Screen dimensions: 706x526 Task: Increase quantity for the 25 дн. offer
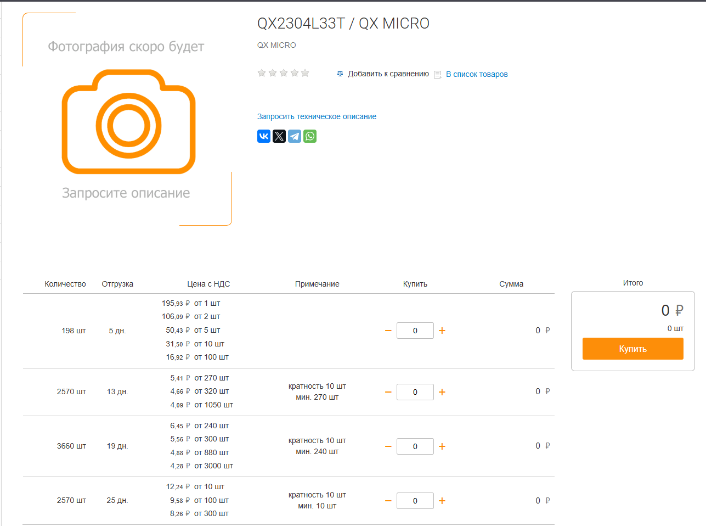[442, 501]
